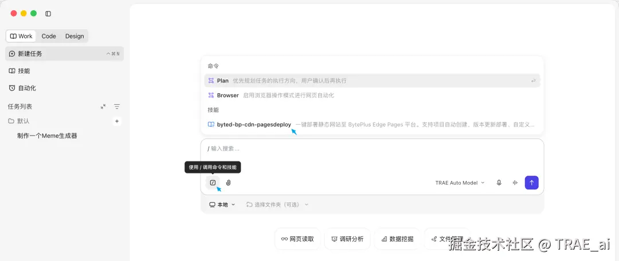Create a new task with 新建任务
Viewport: 619px width, 261px height.
(x=64, y=54)
